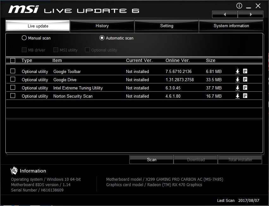Click online version 6.3.0.45
Screen dimensions: 269x206
[x=173, y=88]
